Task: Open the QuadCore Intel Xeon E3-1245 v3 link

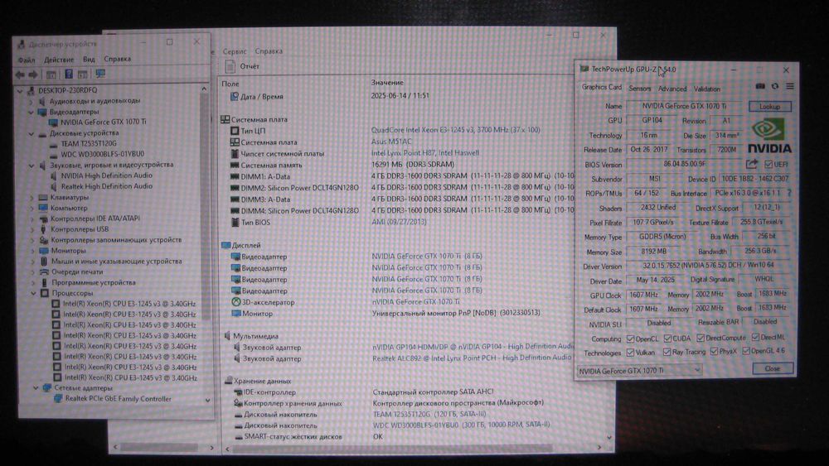Action: (456, 130)
